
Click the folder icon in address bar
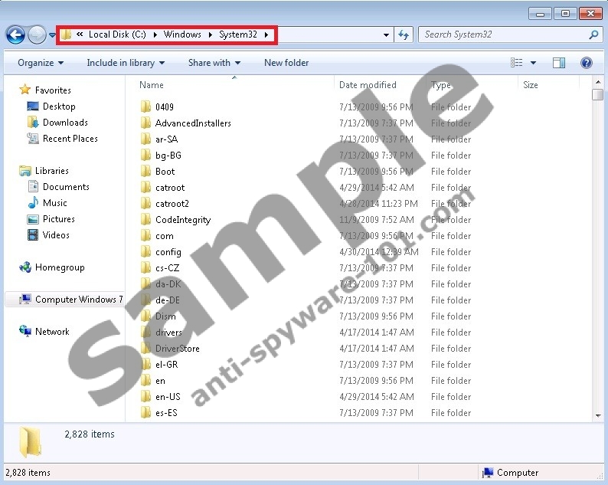(67, 35)
